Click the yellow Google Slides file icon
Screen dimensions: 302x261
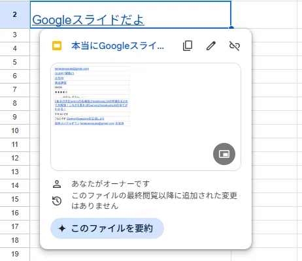point(57,46)
